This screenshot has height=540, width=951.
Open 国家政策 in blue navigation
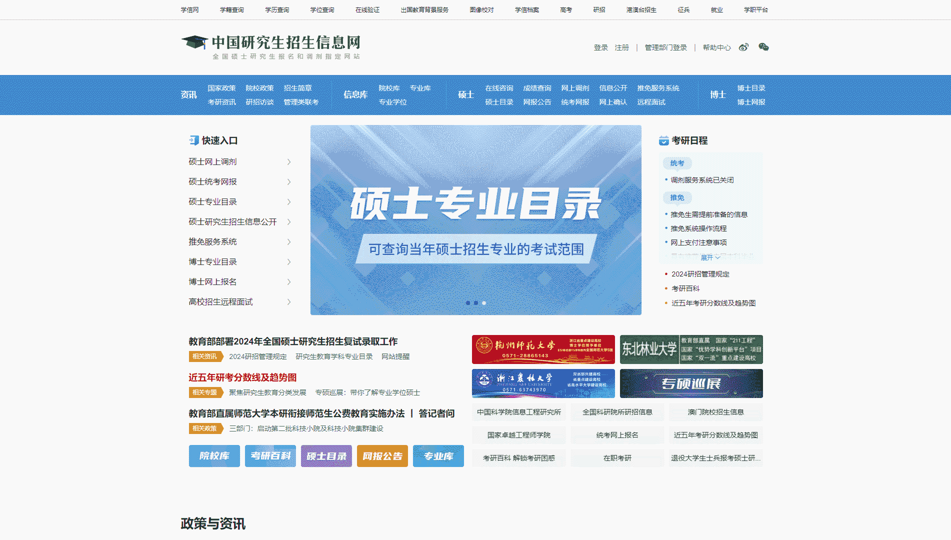(x=221, y=88)
